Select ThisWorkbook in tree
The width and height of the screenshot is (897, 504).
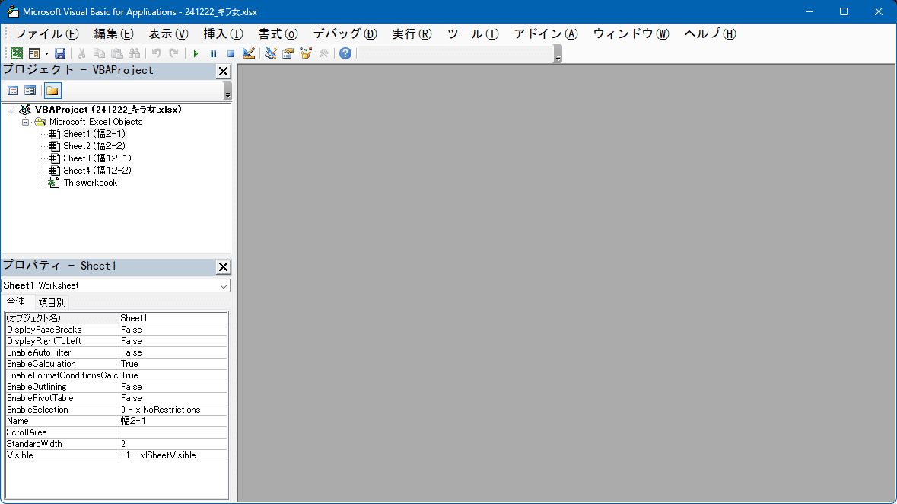click(x=91, y=183)
